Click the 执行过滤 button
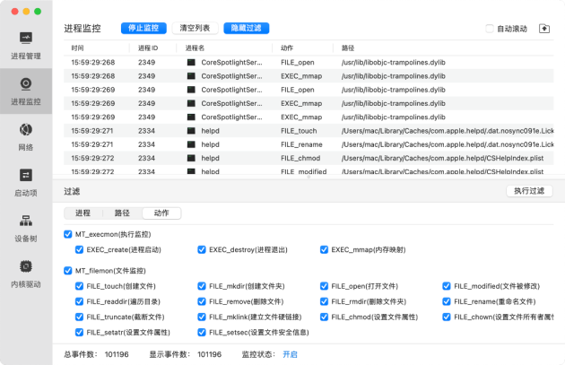565x365 pixels. (x=529, y=191)
